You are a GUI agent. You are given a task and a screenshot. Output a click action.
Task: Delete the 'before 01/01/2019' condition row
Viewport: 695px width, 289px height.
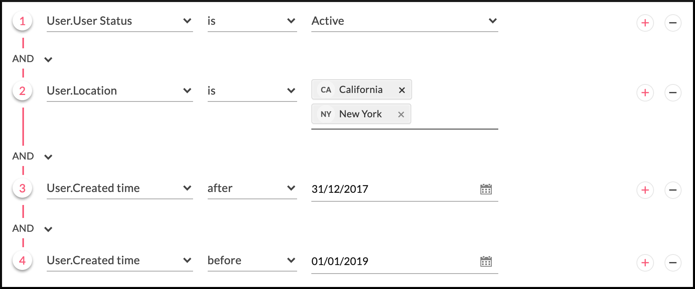[x=673, y=263]
